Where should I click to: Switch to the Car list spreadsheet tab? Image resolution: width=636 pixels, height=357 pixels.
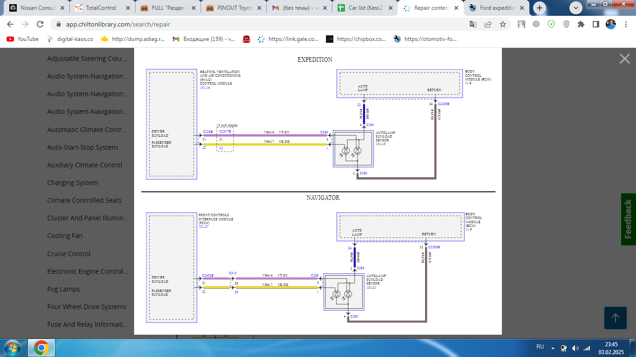[365, 8]
